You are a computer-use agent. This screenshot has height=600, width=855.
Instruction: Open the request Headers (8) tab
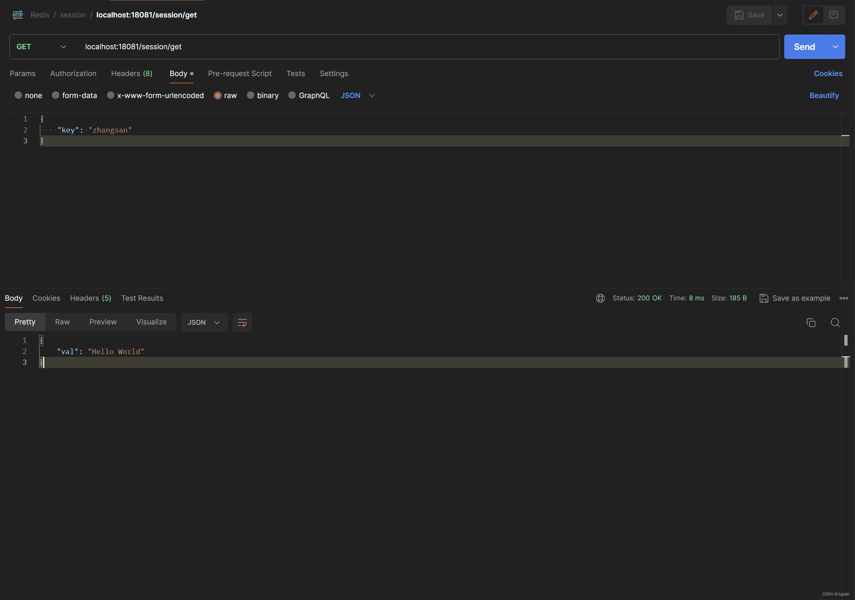coord(132,73)
